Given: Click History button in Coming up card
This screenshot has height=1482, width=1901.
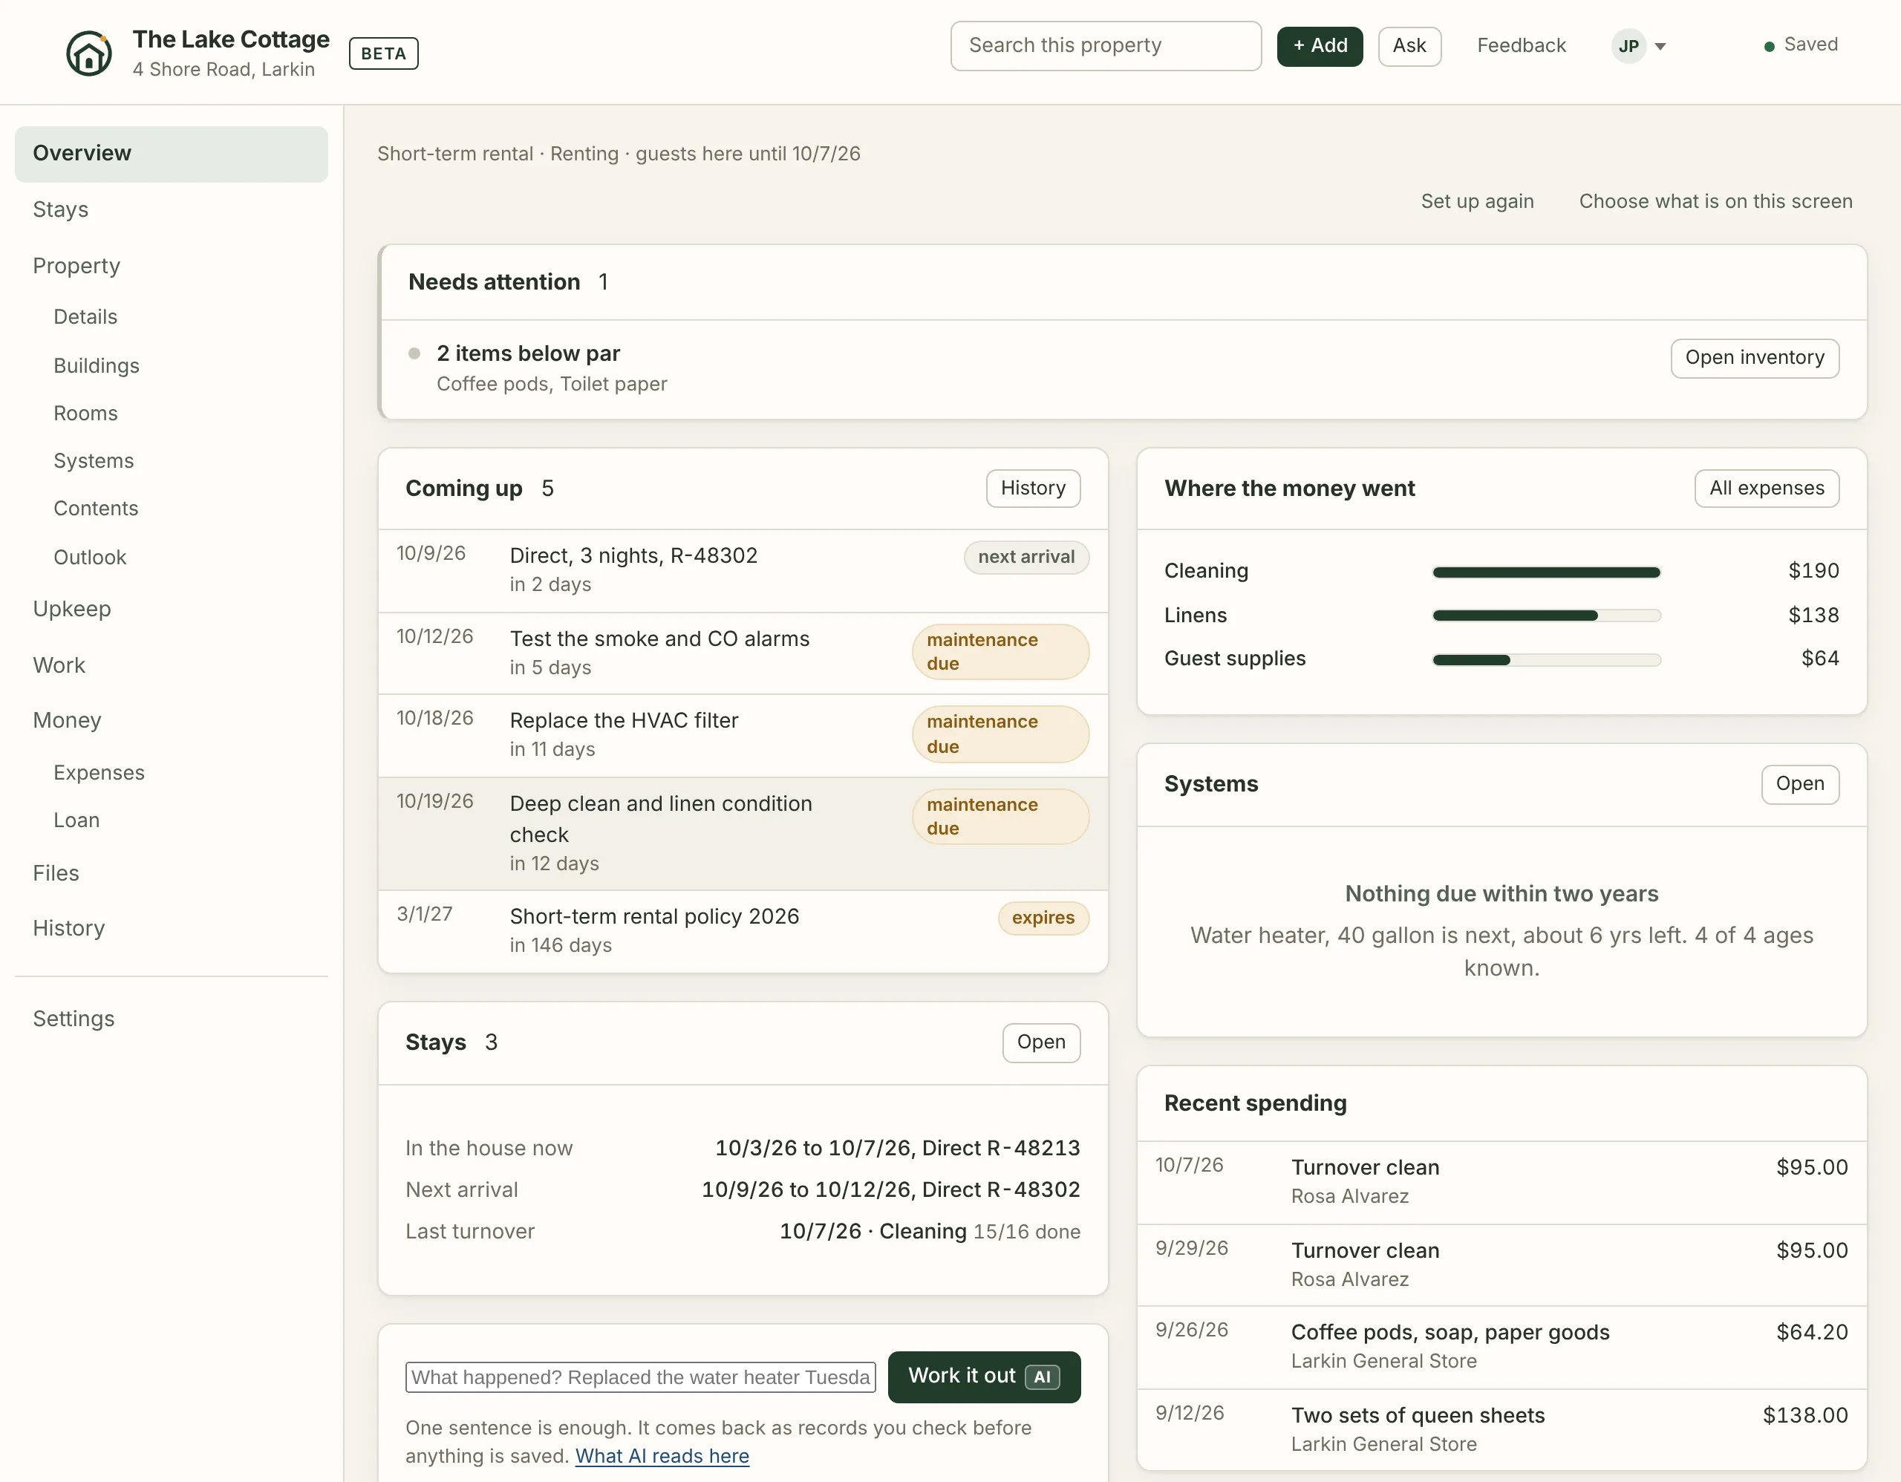Looking at the screenshot, I should (x=1032, y=489).
